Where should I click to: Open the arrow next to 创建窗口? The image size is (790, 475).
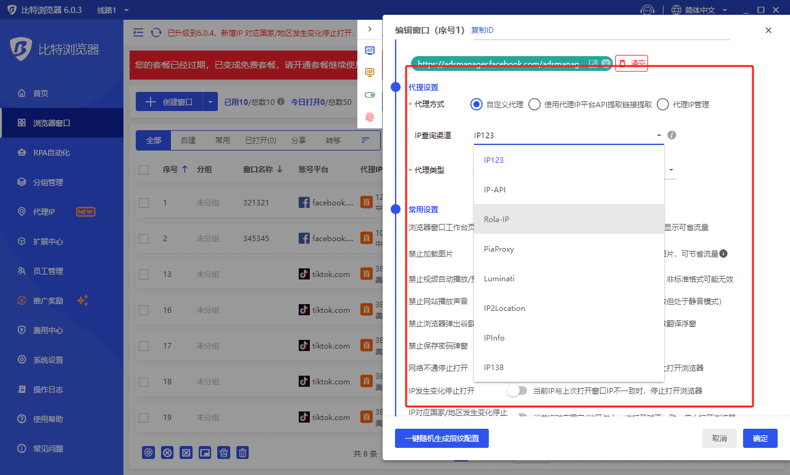[210, 102]
